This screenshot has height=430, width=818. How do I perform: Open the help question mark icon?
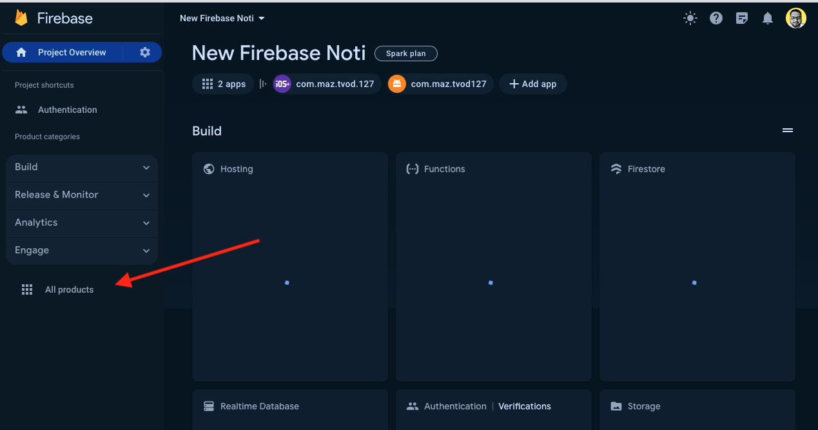[716, 18]
